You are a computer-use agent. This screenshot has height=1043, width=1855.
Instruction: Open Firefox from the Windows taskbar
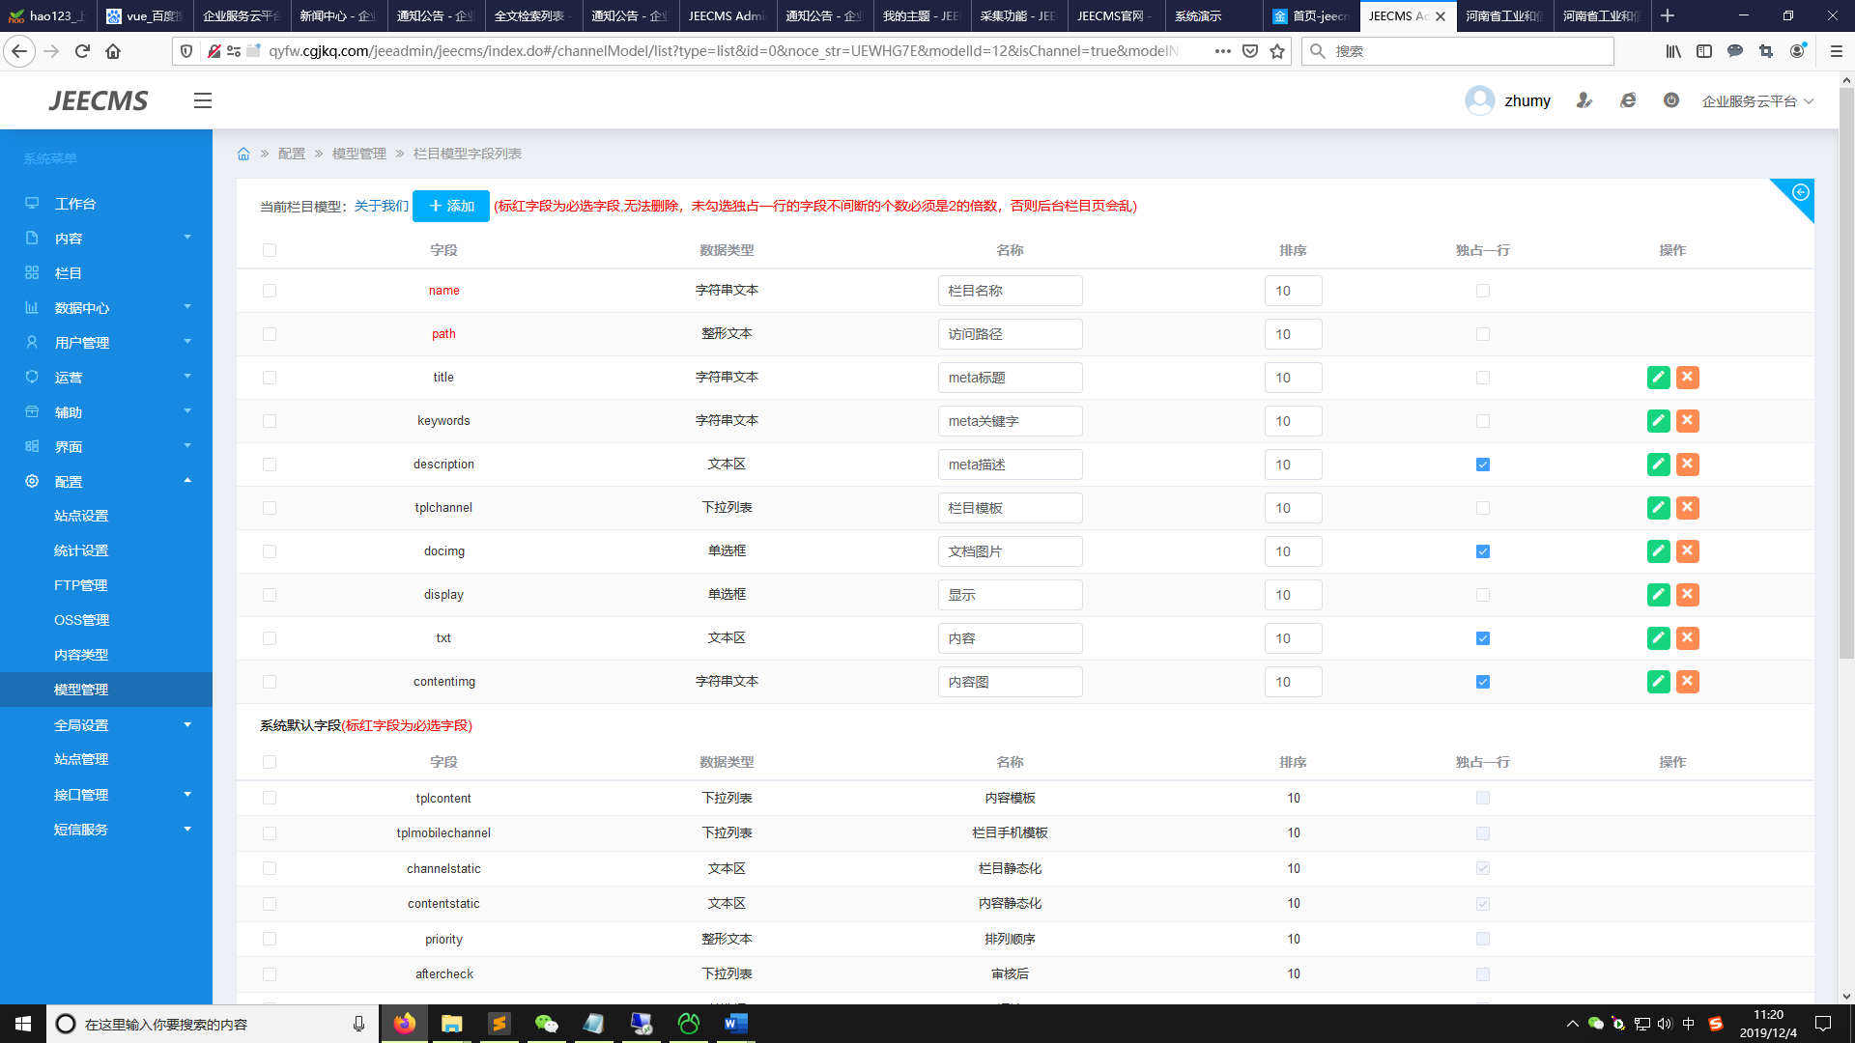[x=404, y=1024]
